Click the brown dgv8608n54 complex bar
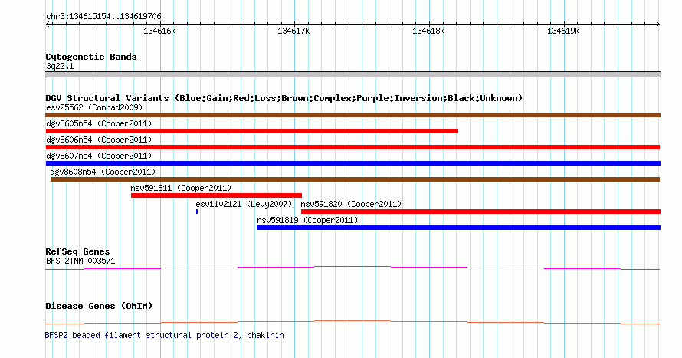682x358 pixels. click(356, 179)
